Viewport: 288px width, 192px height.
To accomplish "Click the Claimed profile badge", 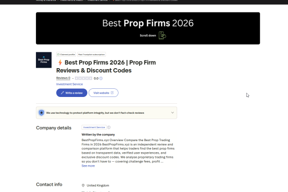I will pyautogui.click(x=66, y=54).
